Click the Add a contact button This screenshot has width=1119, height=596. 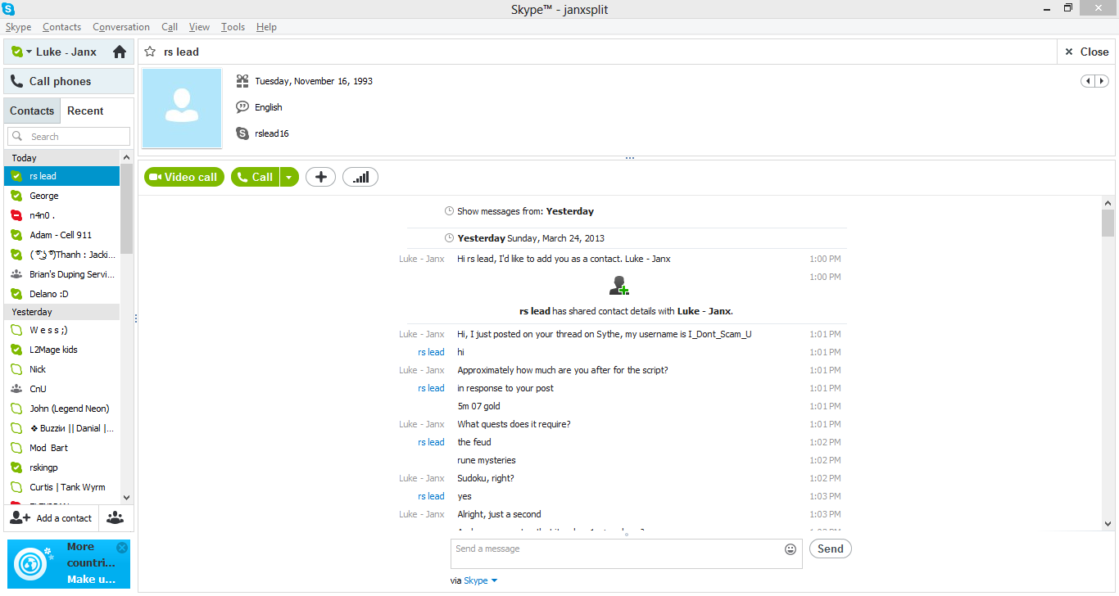51,518
